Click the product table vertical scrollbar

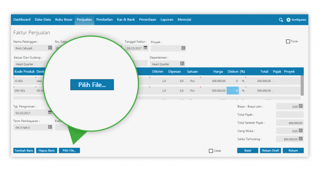pyautogui.click(x=302, y=85)
